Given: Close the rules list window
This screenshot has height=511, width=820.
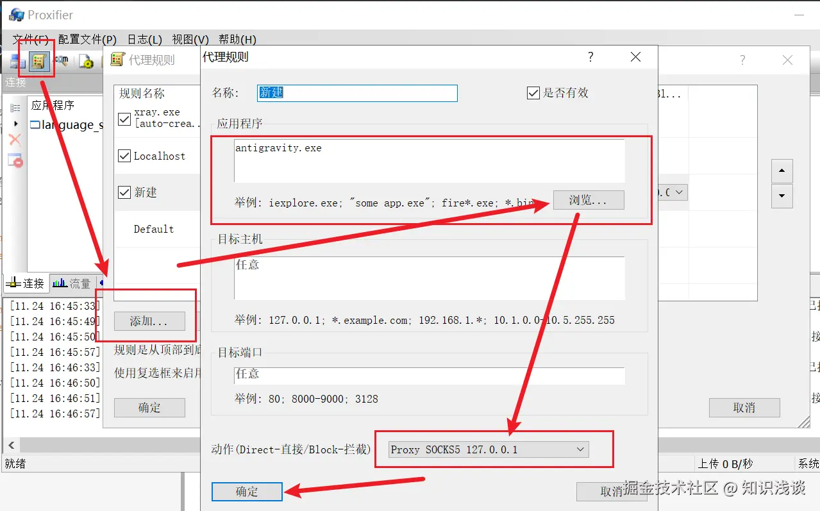Looking at the screenshot, I should (787, 60).
